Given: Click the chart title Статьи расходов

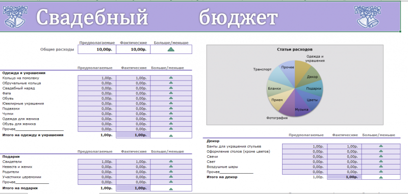Looking at the screenshot, I should click(295, 49).
